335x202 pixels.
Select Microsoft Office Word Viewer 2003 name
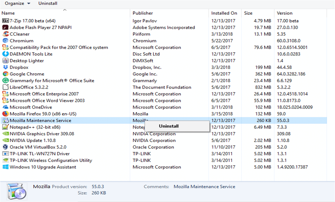pos(47,100)
